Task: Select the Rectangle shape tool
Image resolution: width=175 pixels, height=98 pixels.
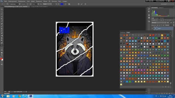Action: point(2,50)
